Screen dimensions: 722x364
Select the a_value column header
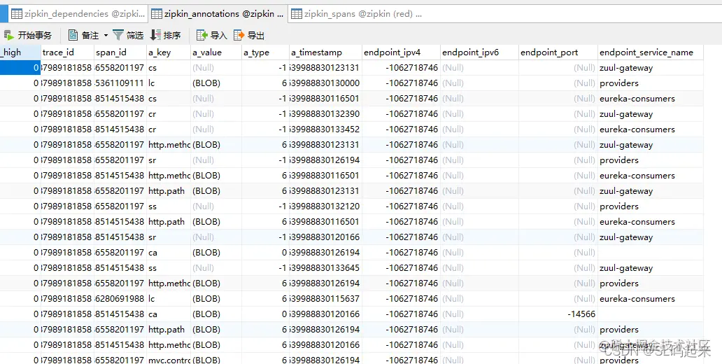216,52
